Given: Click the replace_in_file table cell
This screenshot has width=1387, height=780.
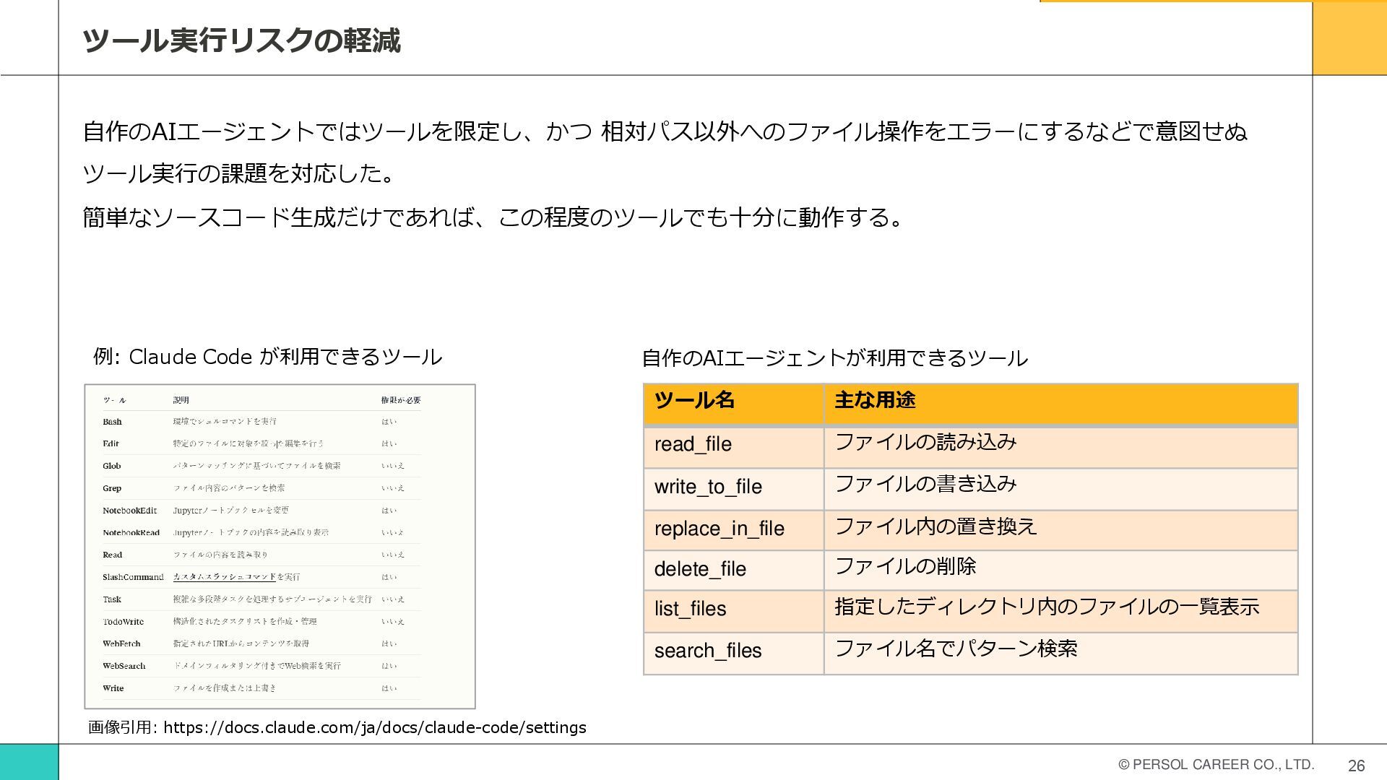Looking at the screenshot, I should [719, 529].
